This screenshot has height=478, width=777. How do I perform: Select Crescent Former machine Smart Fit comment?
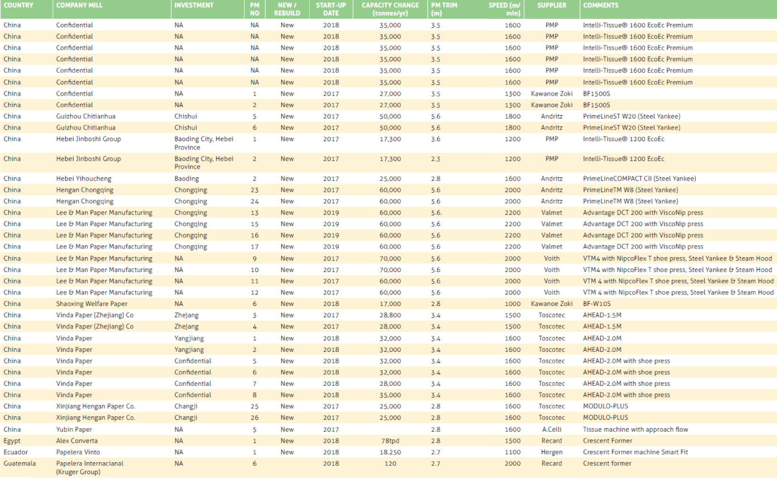point(635,452)
